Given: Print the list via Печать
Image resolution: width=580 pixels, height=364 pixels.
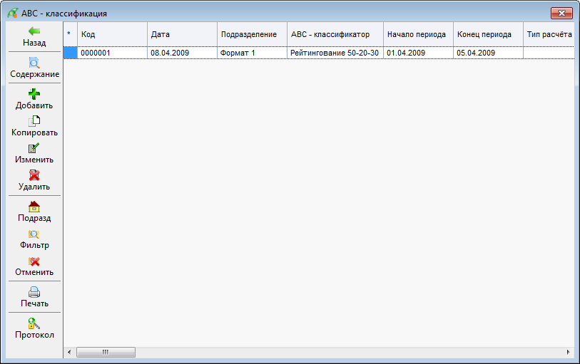Looking at the screenshot, I should [x=34, y=297].
